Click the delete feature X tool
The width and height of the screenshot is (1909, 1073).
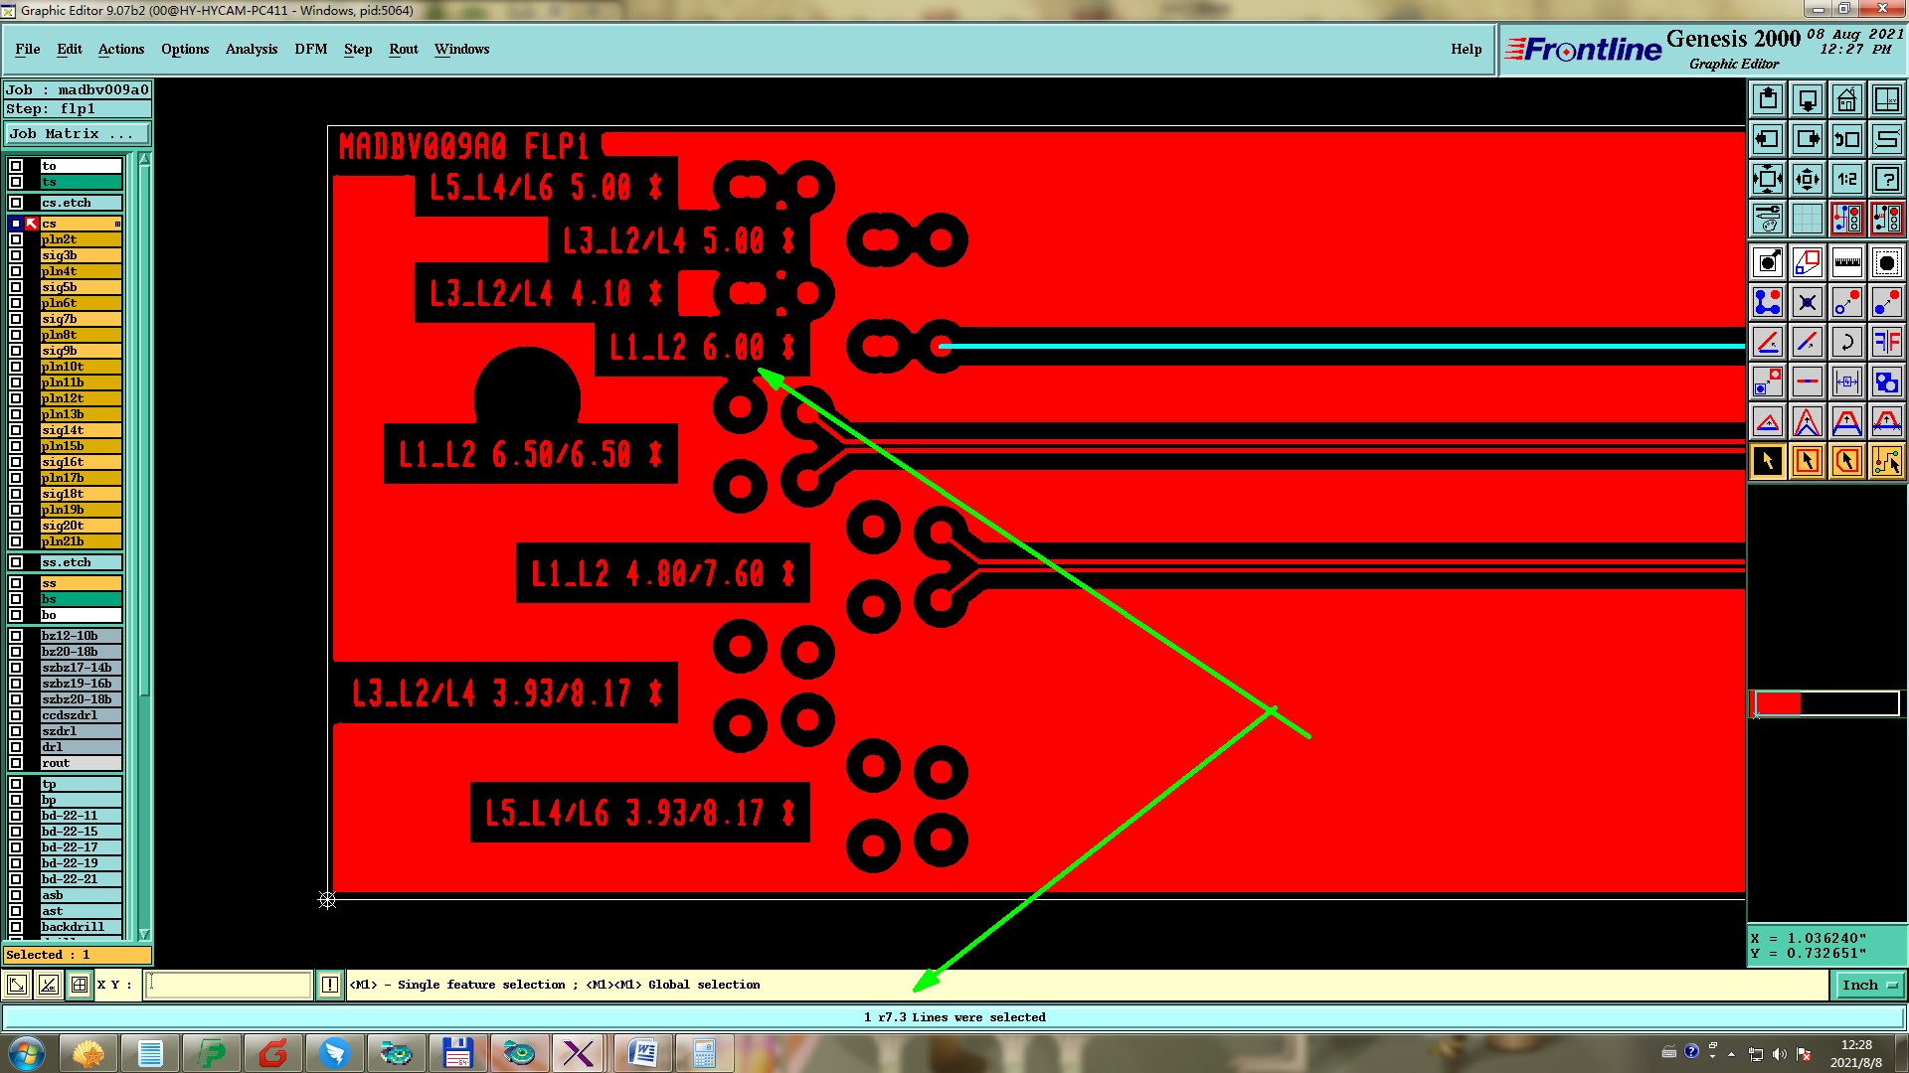(x=1807, y=303)
